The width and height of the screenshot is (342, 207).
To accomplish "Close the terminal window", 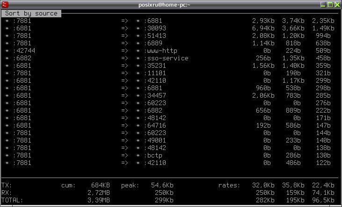I will pyautogui.click(x=337, y=5).
